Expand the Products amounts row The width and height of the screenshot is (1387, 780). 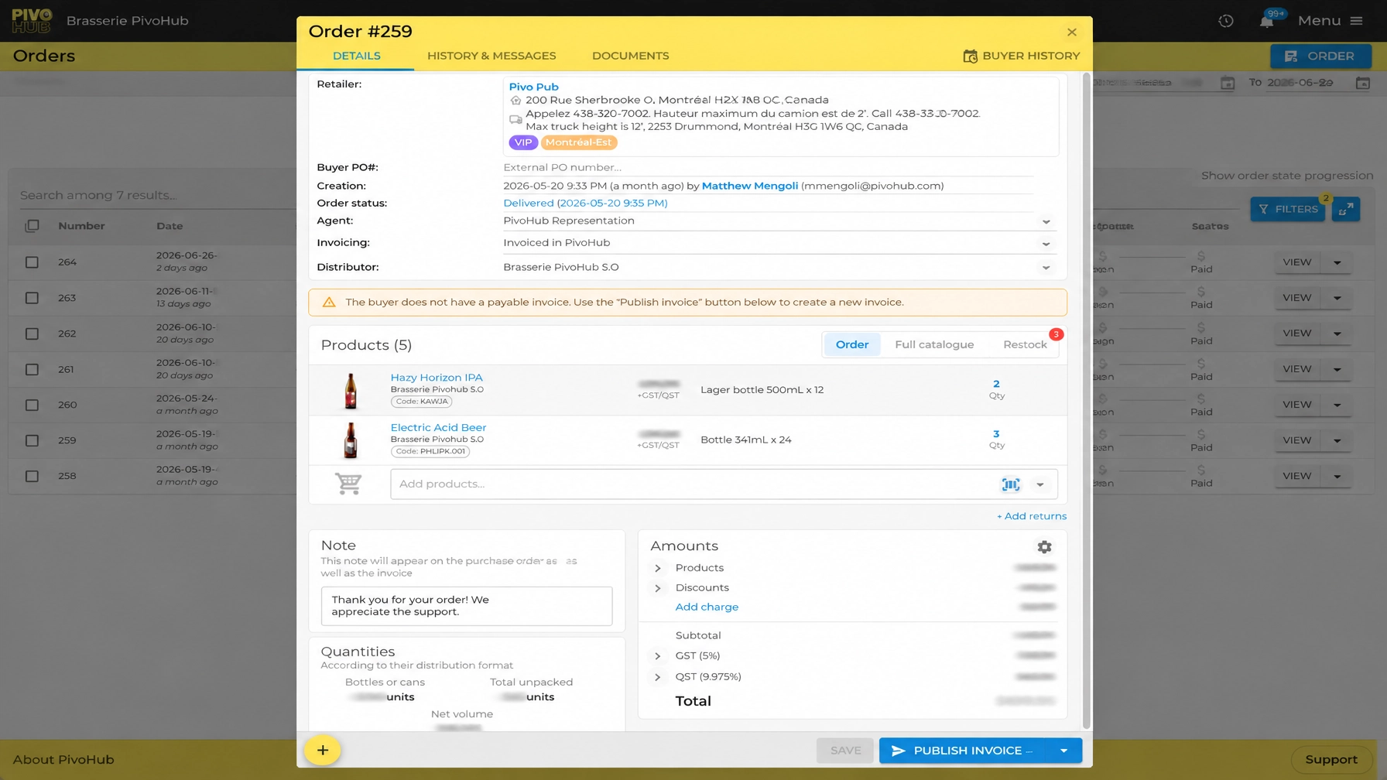658,568
